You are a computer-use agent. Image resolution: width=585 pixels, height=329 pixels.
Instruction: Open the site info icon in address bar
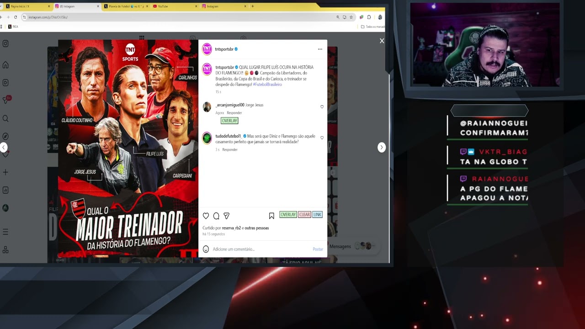pyautogui.click(x=25, y=17)
